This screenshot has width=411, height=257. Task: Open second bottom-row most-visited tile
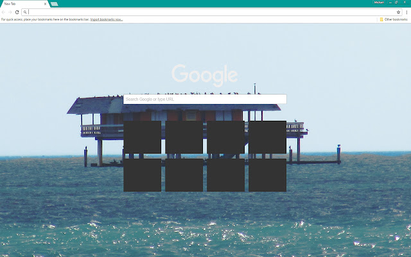pyautogui.click(x=184, y=175)
